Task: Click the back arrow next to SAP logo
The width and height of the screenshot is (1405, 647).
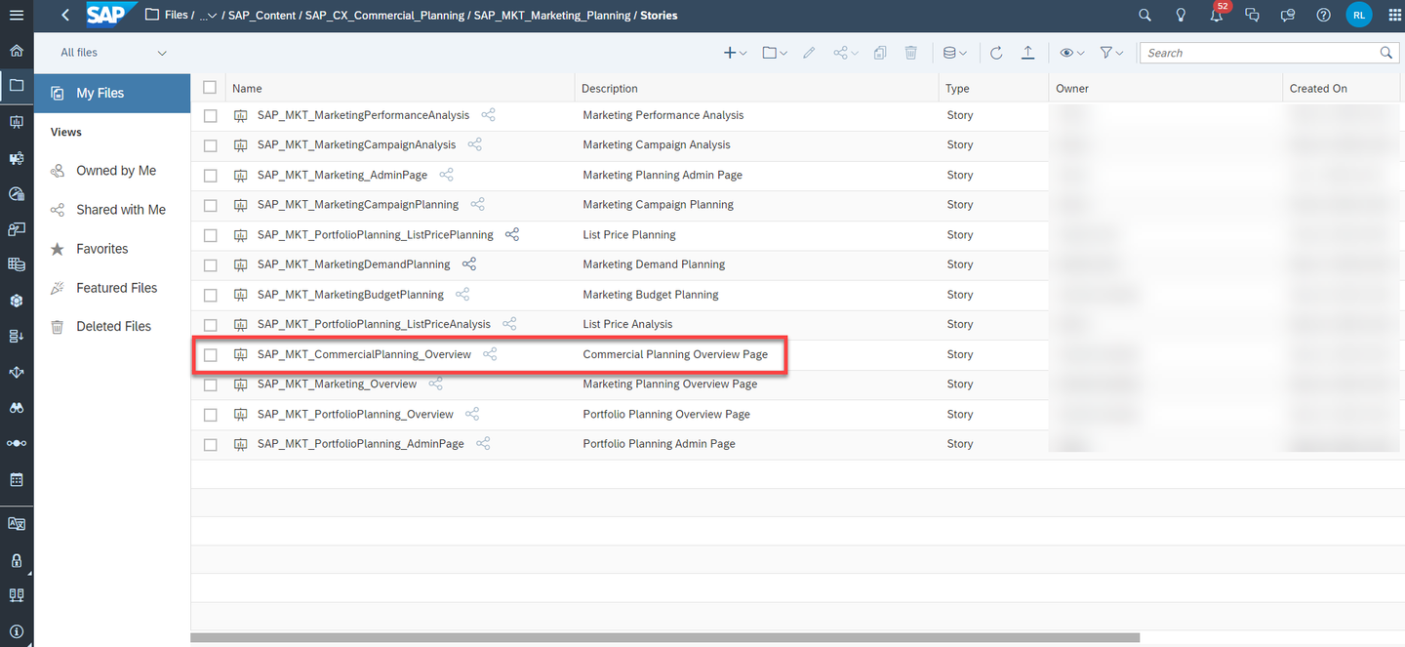Action: point(65,15)
